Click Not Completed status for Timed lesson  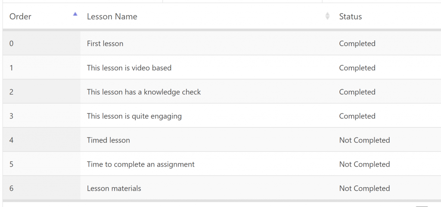[364, 140]
